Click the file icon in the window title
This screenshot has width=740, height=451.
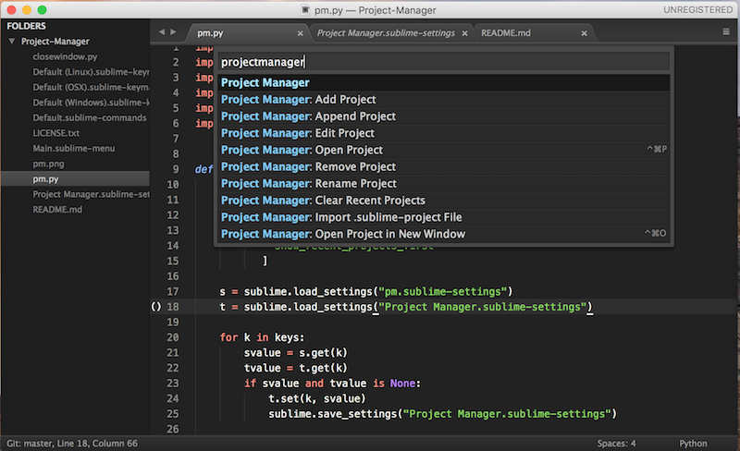pos(305,10)
